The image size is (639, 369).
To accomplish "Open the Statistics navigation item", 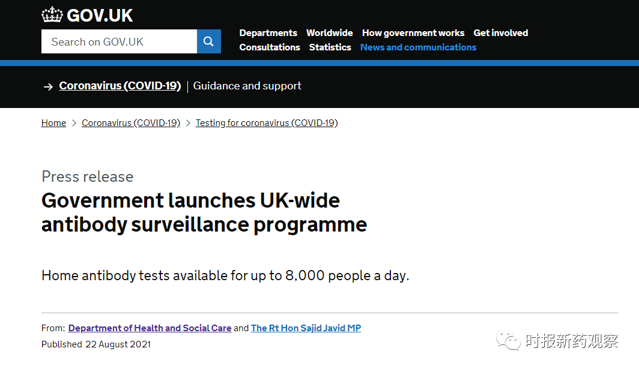I will tap(330, 47).
